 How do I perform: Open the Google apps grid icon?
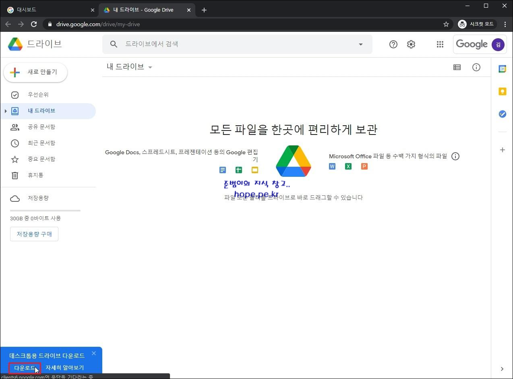tap(440, 44)
